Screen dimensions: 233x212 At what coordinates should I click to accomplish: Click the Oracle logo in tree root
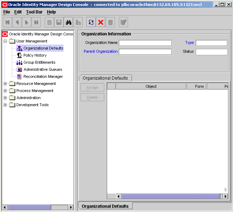(x=5, y=34)
